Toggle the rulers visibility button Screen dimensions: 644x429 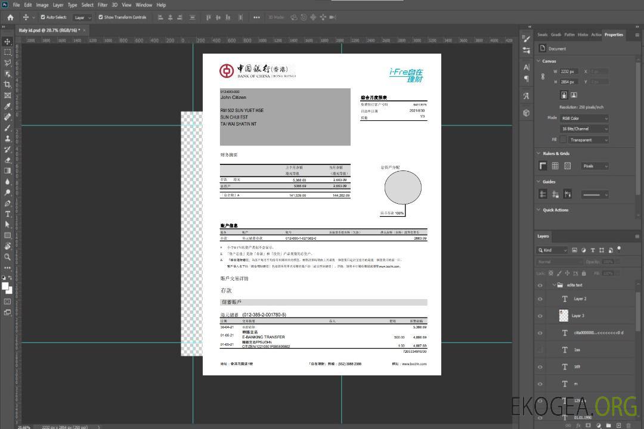pyautogui.click(x=543, y=166)
